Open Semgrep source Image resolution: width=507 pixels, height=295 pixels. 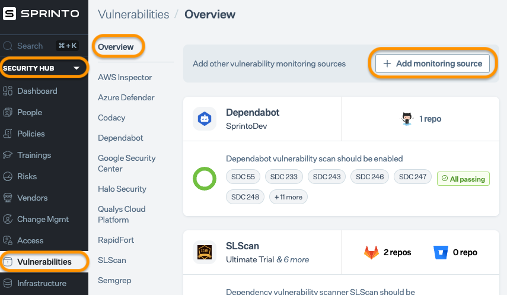click(x=114, y=280)
